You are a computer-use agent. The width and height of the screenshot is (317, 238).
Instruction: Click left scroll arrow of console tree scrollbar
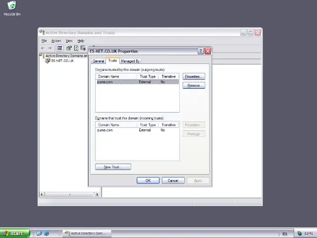pyautogui.click(x=42, y=194)
